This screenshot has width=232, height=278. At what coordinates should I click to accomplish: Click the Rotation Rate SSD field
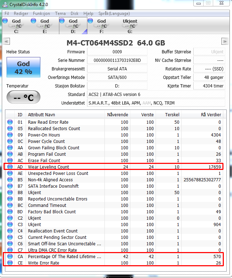coord(209,69)
